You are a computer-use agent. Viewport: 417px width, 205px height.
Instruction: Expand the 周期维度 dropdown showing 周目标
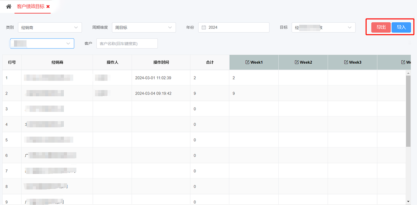(x=144, y=28)
